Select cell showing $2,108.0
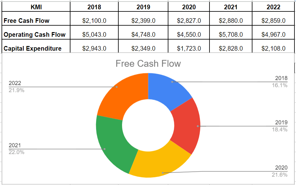296x185 pixels. point(273,46)
